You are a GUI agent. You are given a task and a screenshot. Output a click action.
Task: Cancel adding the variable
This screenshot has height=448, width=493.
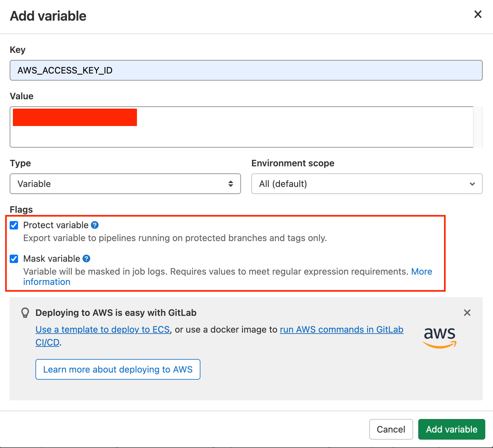[x=391, y=429]
